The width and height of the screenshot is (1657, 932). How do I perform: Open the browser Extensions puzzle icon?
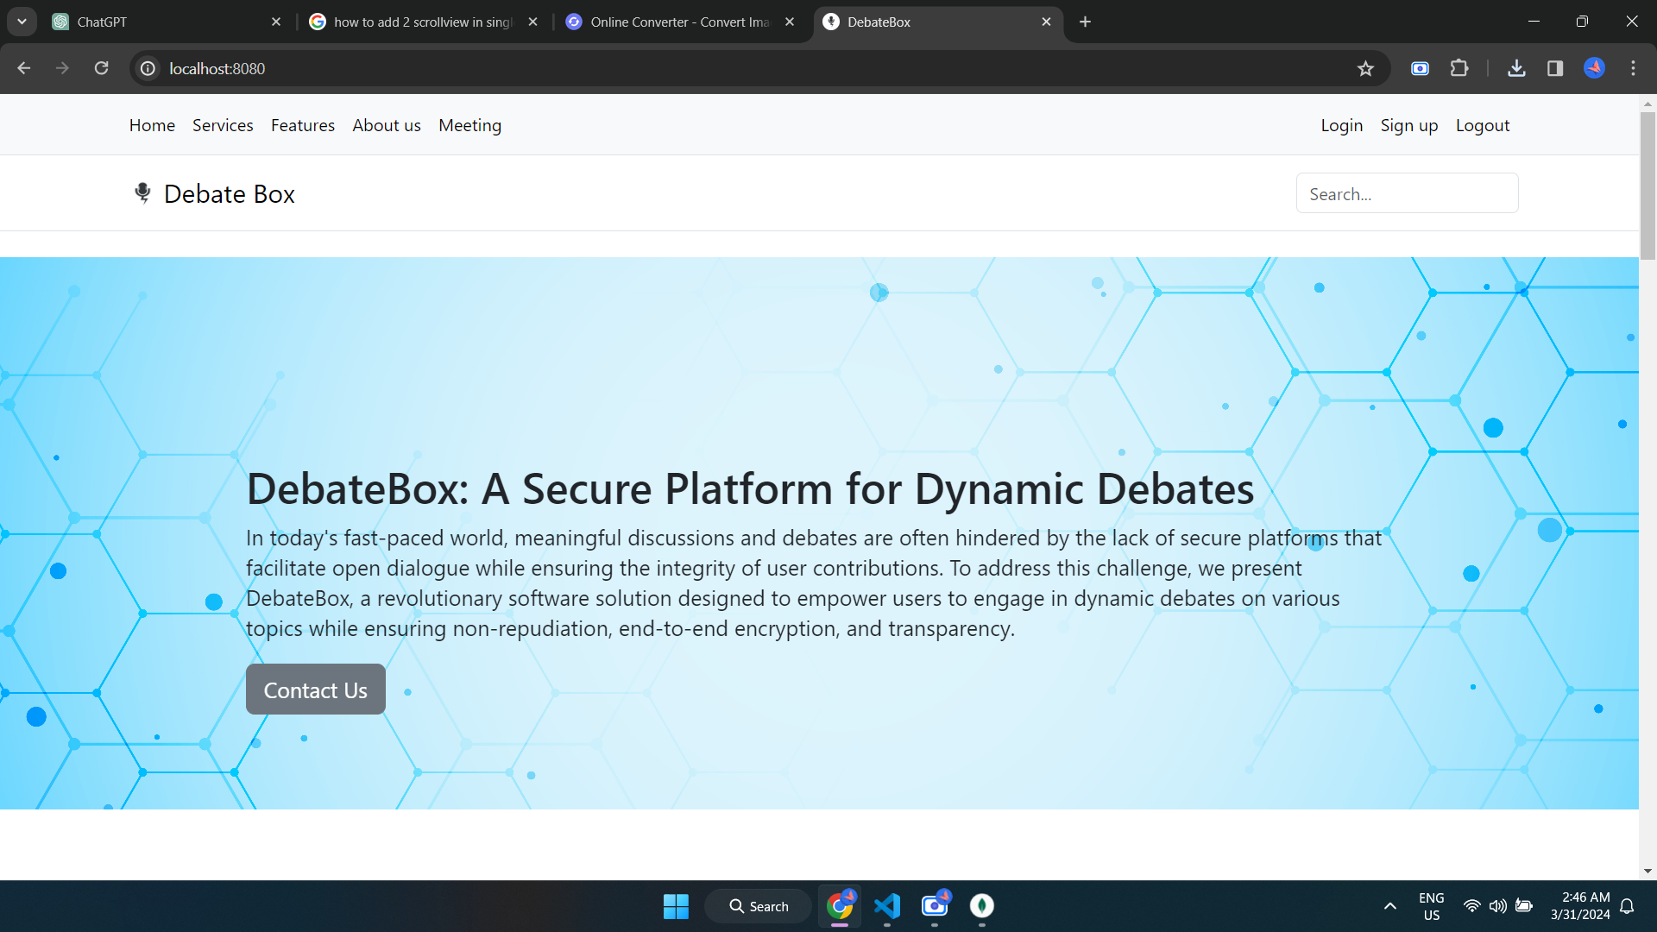(x=1459, y=68)
